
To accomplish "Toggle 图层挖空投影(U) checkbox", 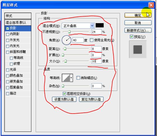I will point(64,94).
